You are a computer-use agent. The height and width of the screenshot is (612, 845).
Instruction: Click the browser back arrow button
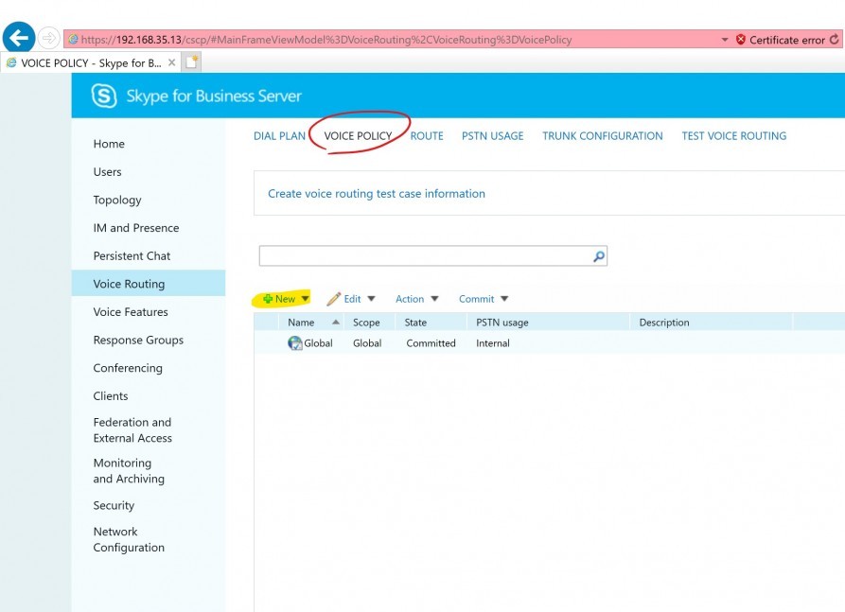coord(19,38)
